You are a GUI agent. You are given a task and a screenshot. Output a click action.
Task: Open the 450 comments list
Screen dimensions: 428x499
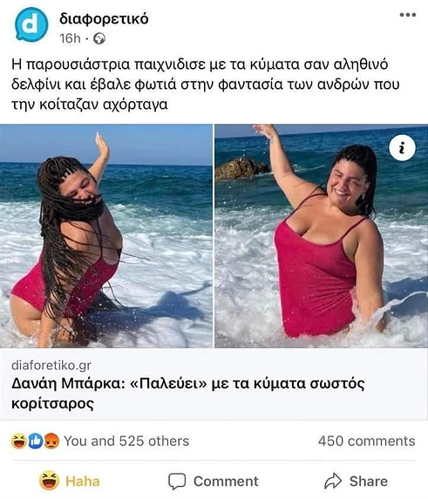(x=366, y=441)
